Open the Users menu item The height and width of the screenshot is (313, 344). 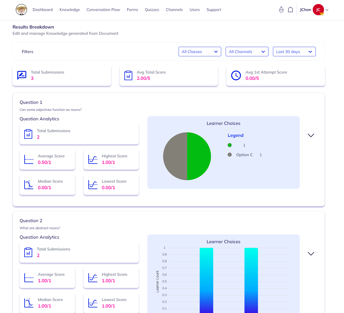tap(195, 10)
